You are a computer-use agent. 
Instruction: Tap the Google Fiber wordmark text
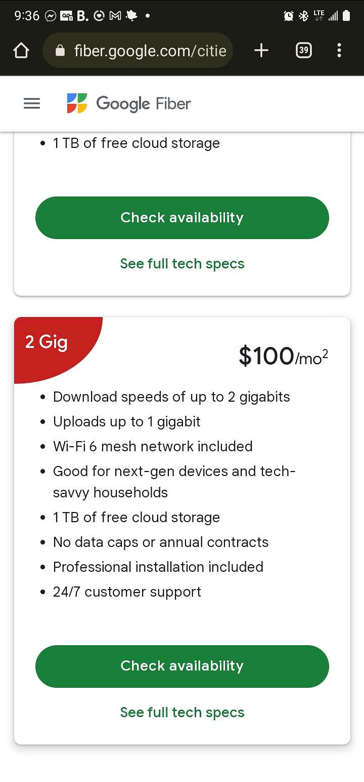pos(144,104)
